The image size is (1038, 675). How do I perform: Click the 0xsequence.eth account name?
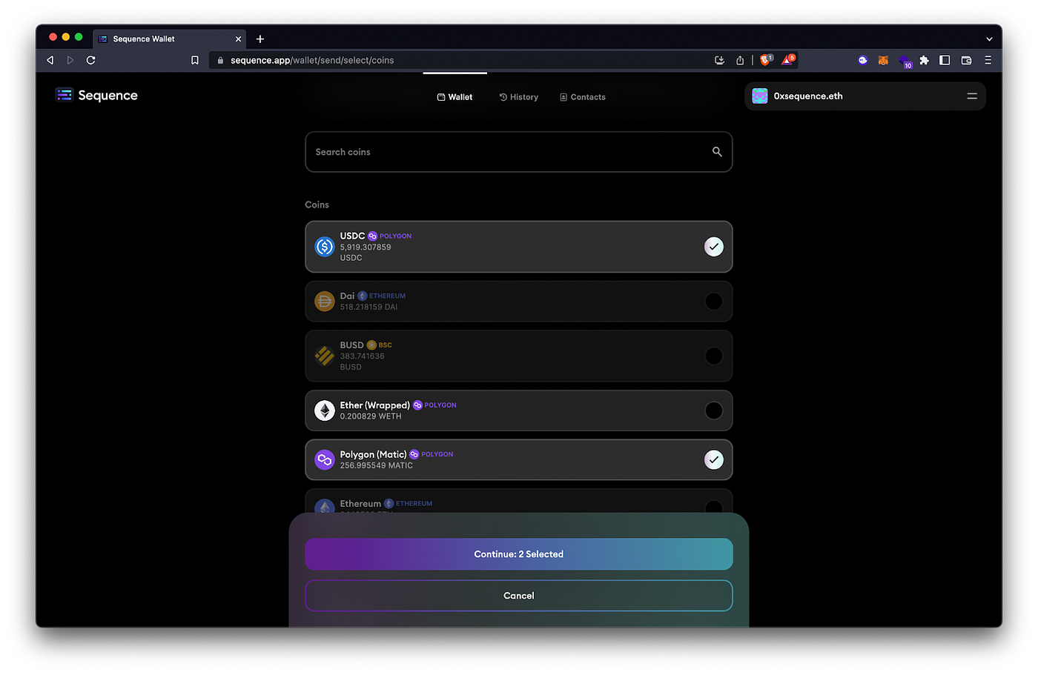tap(808, 96)
